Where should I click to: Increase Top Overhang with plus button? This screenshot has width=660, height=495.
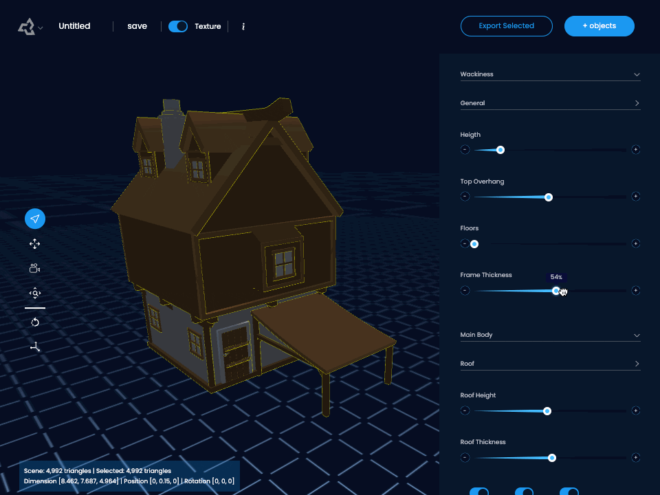pos(635,197)
